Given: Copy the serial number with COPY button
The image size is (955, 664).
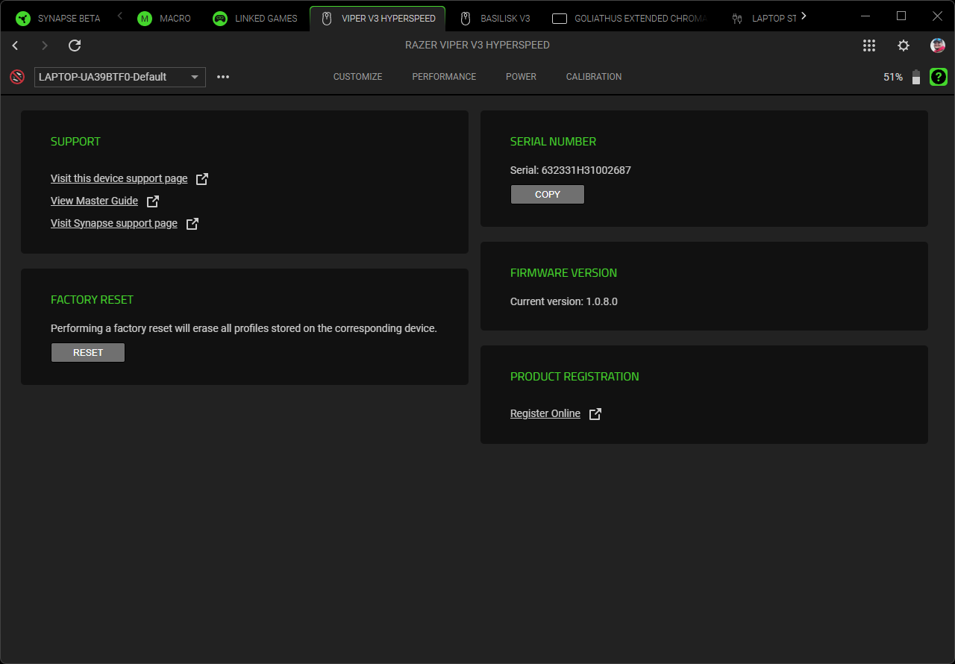Looking at the screenshot, I should (548, 195).
